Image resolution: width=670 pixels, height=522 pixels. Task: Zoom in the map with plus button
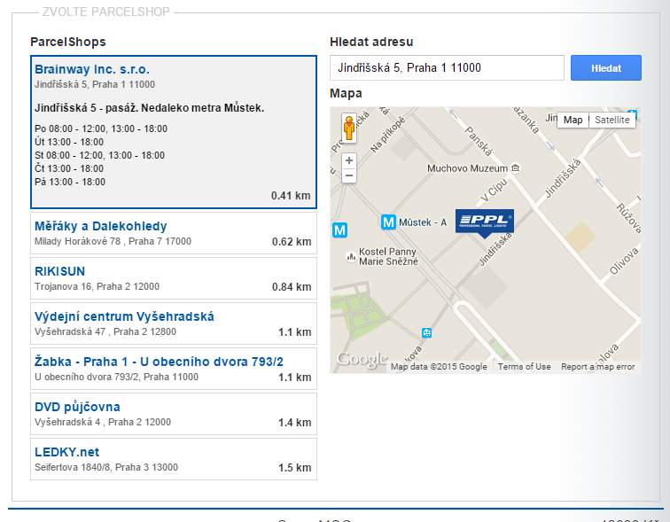tap(349, 160)
